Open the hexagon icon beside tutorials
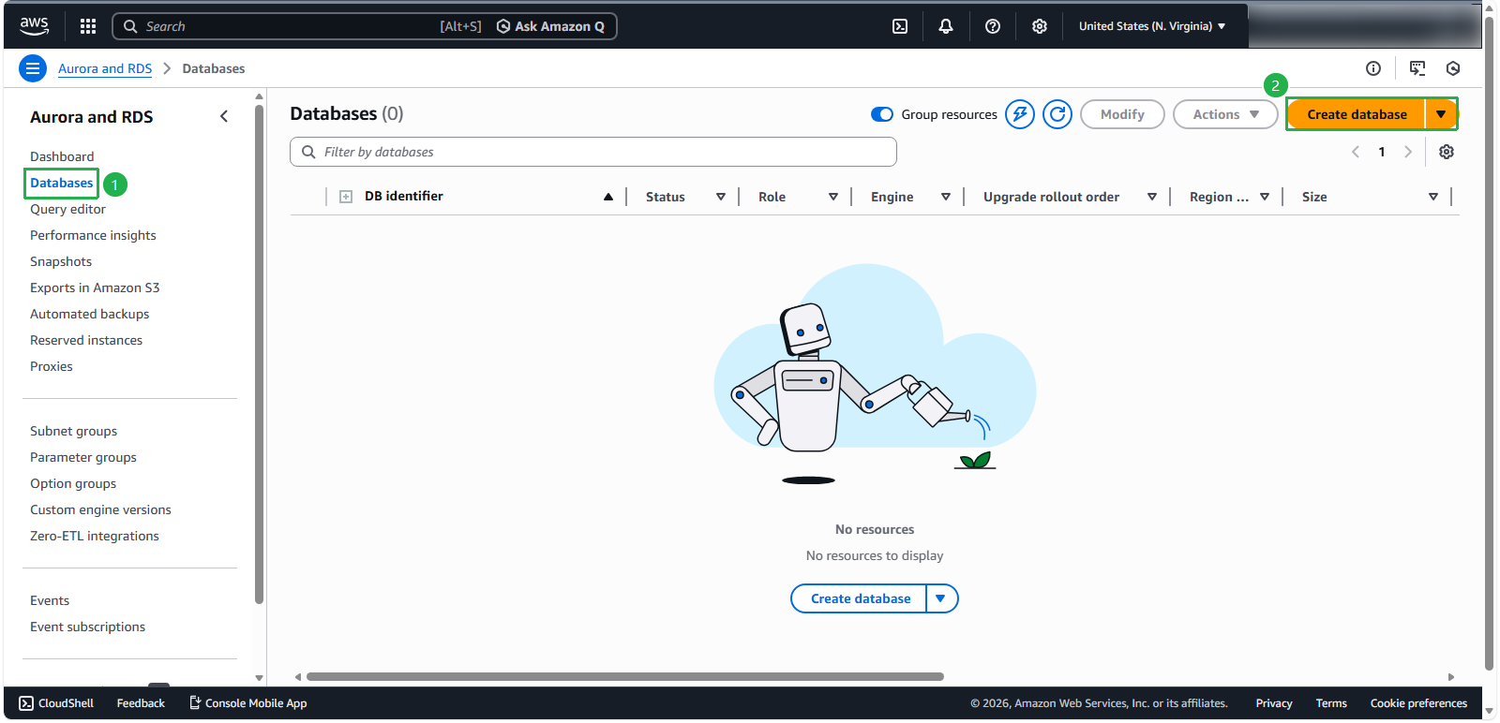This screenshot has height=723, width=1500. (1453, 68)
